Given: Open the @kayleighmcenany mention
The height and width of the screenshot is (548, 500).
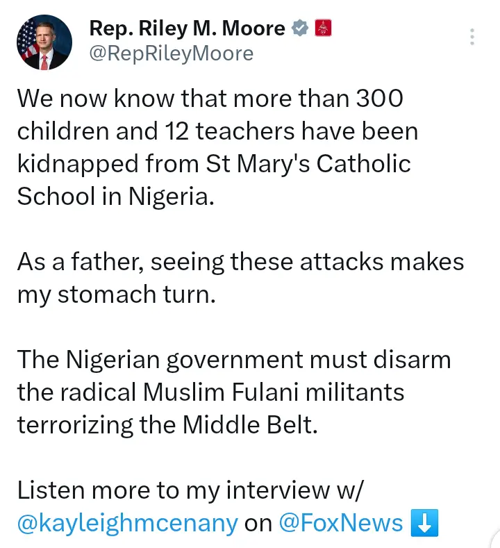Looking at the screenshot, I should 127,523.
